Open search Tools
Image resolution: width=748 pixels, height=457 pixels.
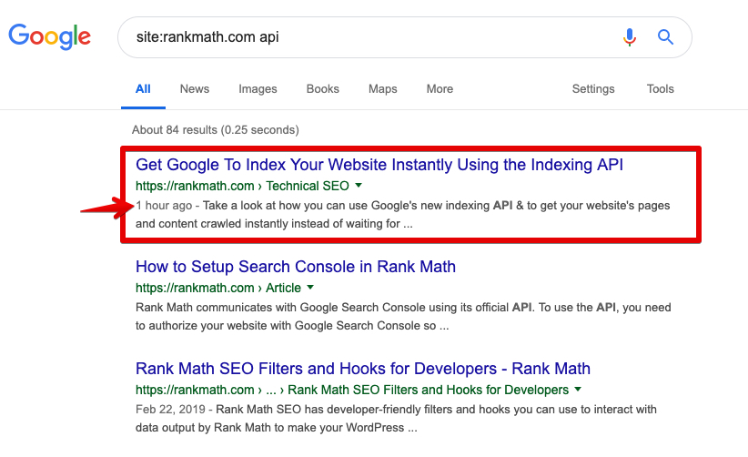coord(661,88)
